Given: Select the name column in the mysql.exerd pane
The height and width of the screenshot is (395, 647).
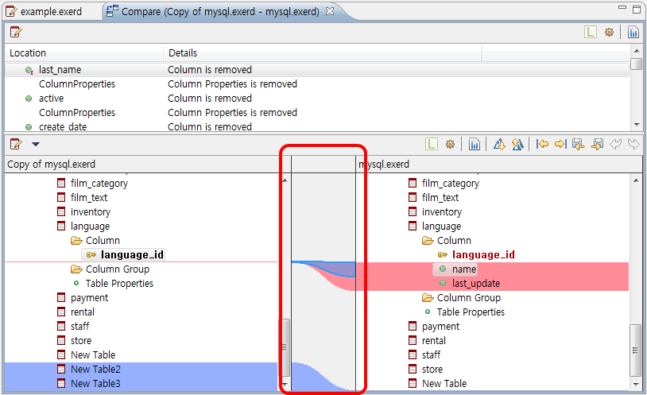Looking at the screenshot, I should (x=464, y=269).
